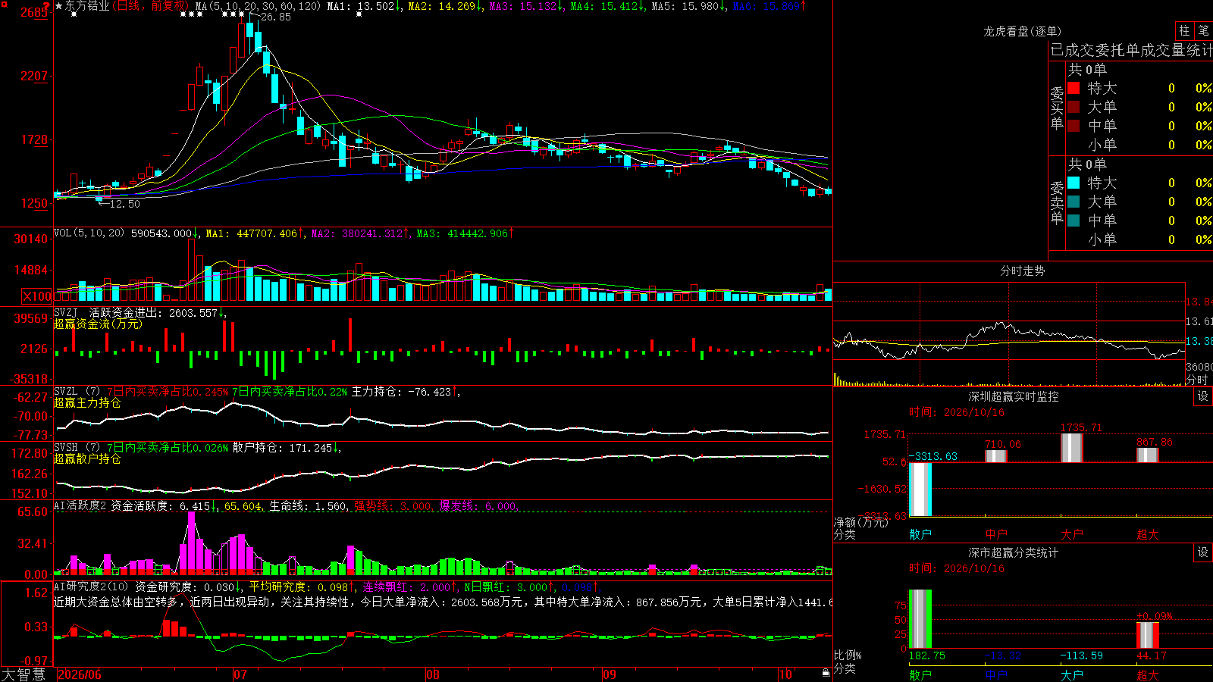Jump to the 10 month marker
The height and width of the screenshot is (682, 1213).
point(785,674)
